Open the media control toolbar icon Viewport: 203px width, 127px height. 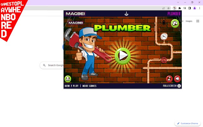point(185,8)
